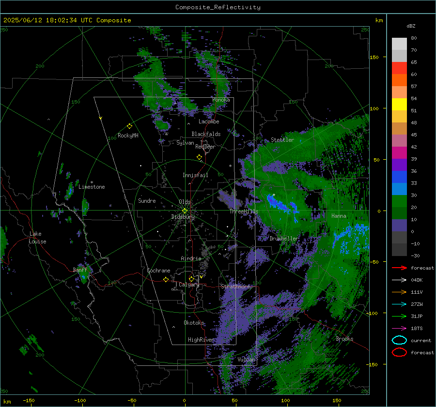Image resolution: width=436 pixels, height=407 pixels.
Task: Select the yellow diamond marker below RedDeer
Action: [x=200, y=157]
